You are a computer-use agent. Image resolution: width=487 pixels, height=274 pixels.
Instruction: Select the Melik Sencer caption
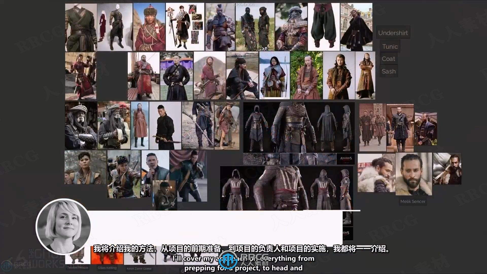pos(413,201)
